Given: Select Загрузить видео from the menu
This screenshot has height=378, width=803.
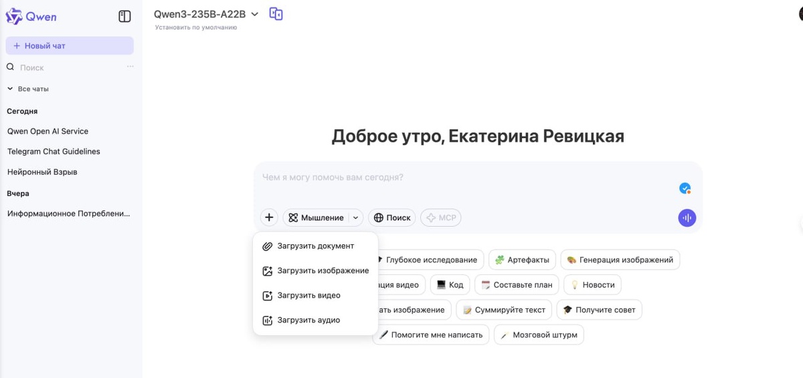Looking at the screenshot, I should click(x=315, y=296).
